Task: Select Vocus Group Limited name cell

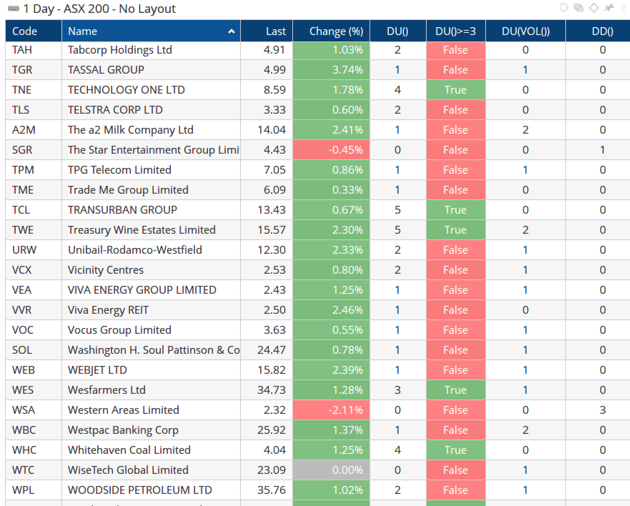Action: (x=151, y=330)
